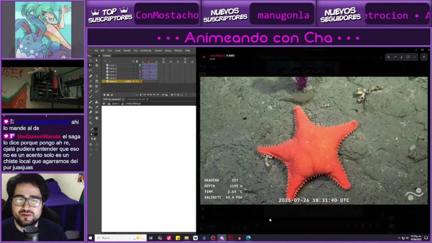This screenshot has height=243, width=432.
Task: Open the Window menu
Action: pos(178,51)
